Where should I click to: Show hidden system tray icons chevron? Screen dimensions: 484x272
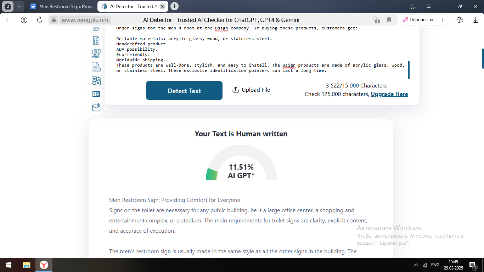(x=416, y=265)
